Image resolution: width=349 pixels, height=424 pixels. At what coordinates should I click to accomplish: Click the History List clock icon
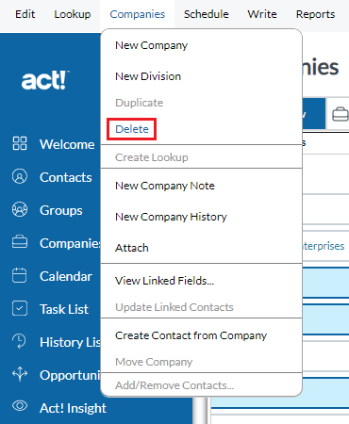coord(20,341)
